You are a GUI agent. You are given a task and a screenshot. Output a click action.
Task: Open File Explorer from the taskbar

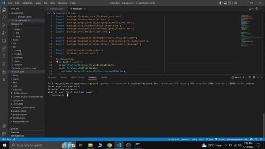90,145
